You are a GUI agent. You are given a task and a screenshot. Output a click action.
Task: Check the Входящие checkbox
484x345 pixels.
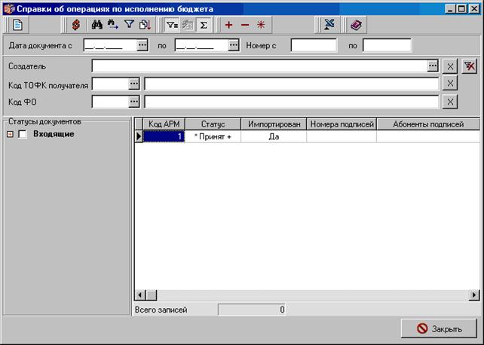coord(22,134)
